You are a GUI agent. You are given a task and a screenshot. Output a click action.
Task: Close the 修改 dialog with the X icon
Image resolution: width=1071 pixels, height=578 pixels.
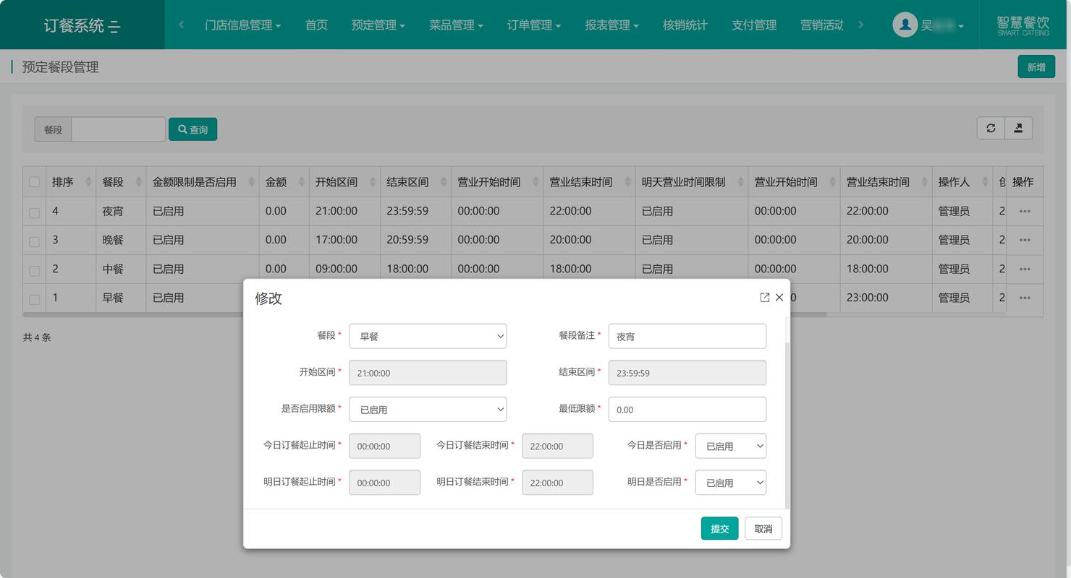(779, 297)
